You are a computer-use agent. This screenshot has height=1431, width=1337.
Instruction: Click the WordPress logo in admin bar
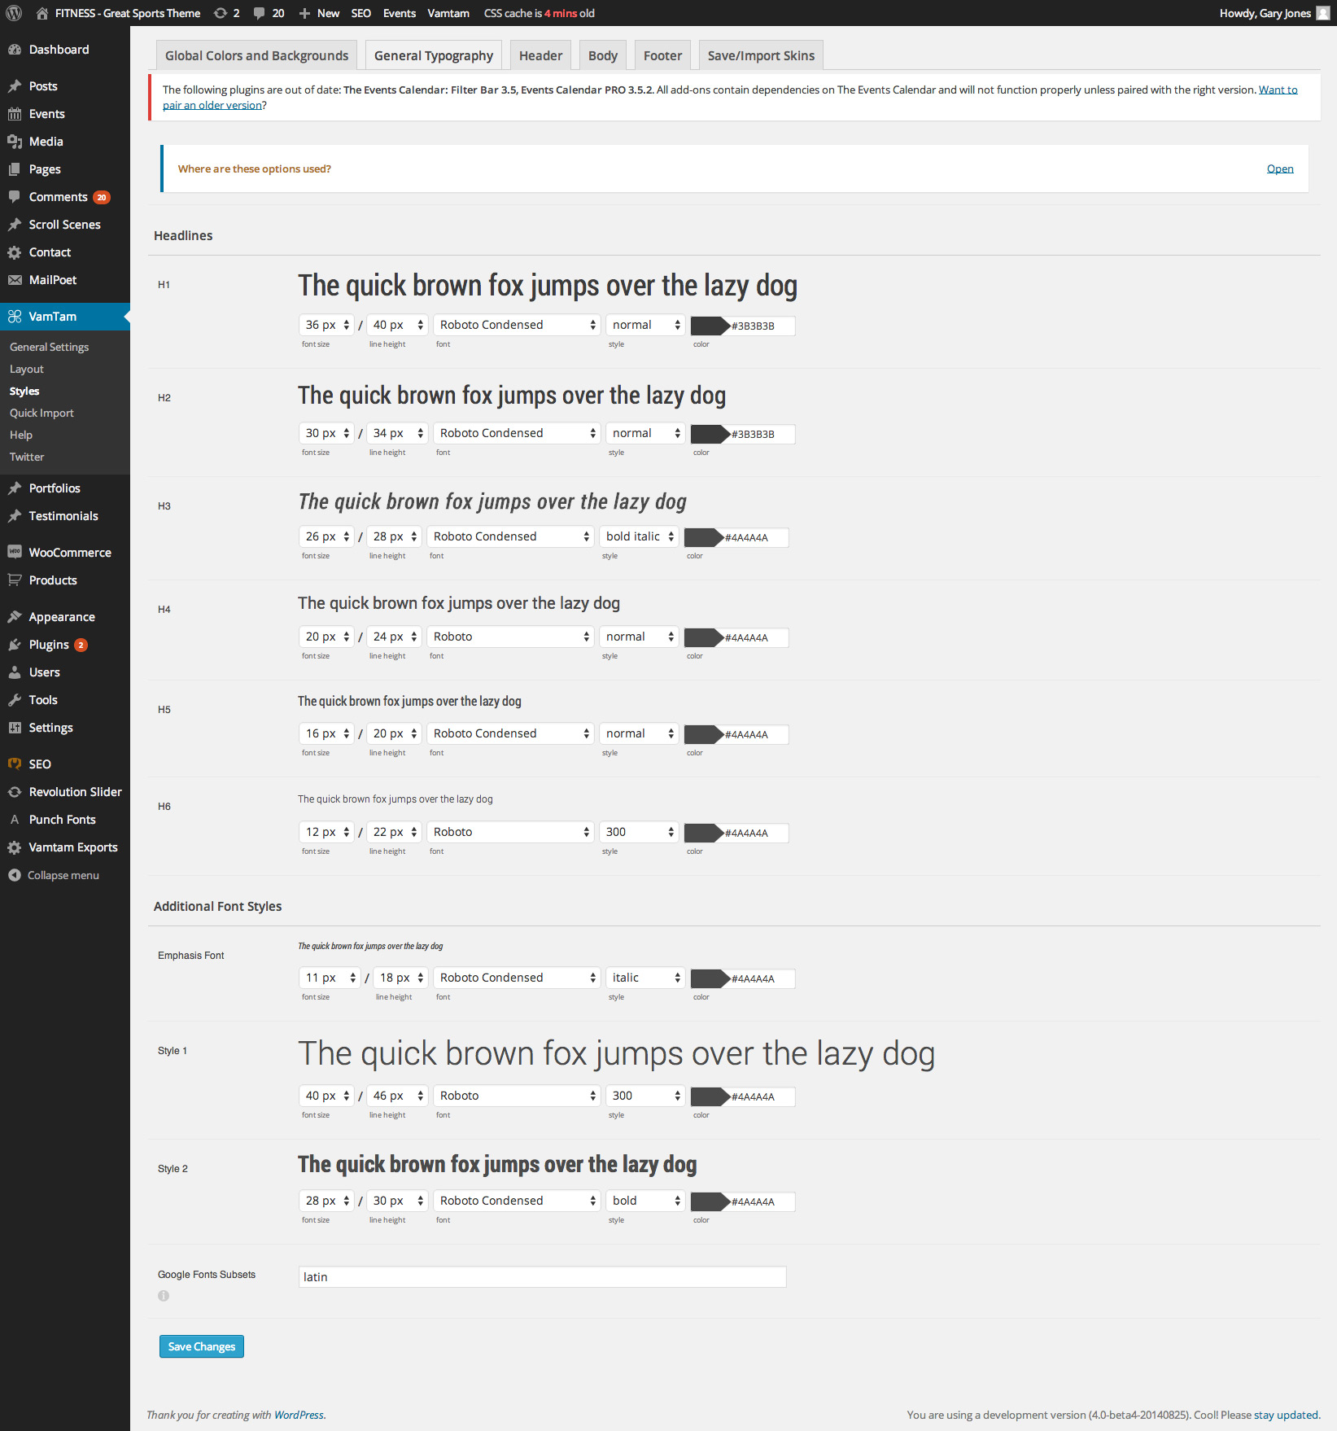tap(14, 13)
